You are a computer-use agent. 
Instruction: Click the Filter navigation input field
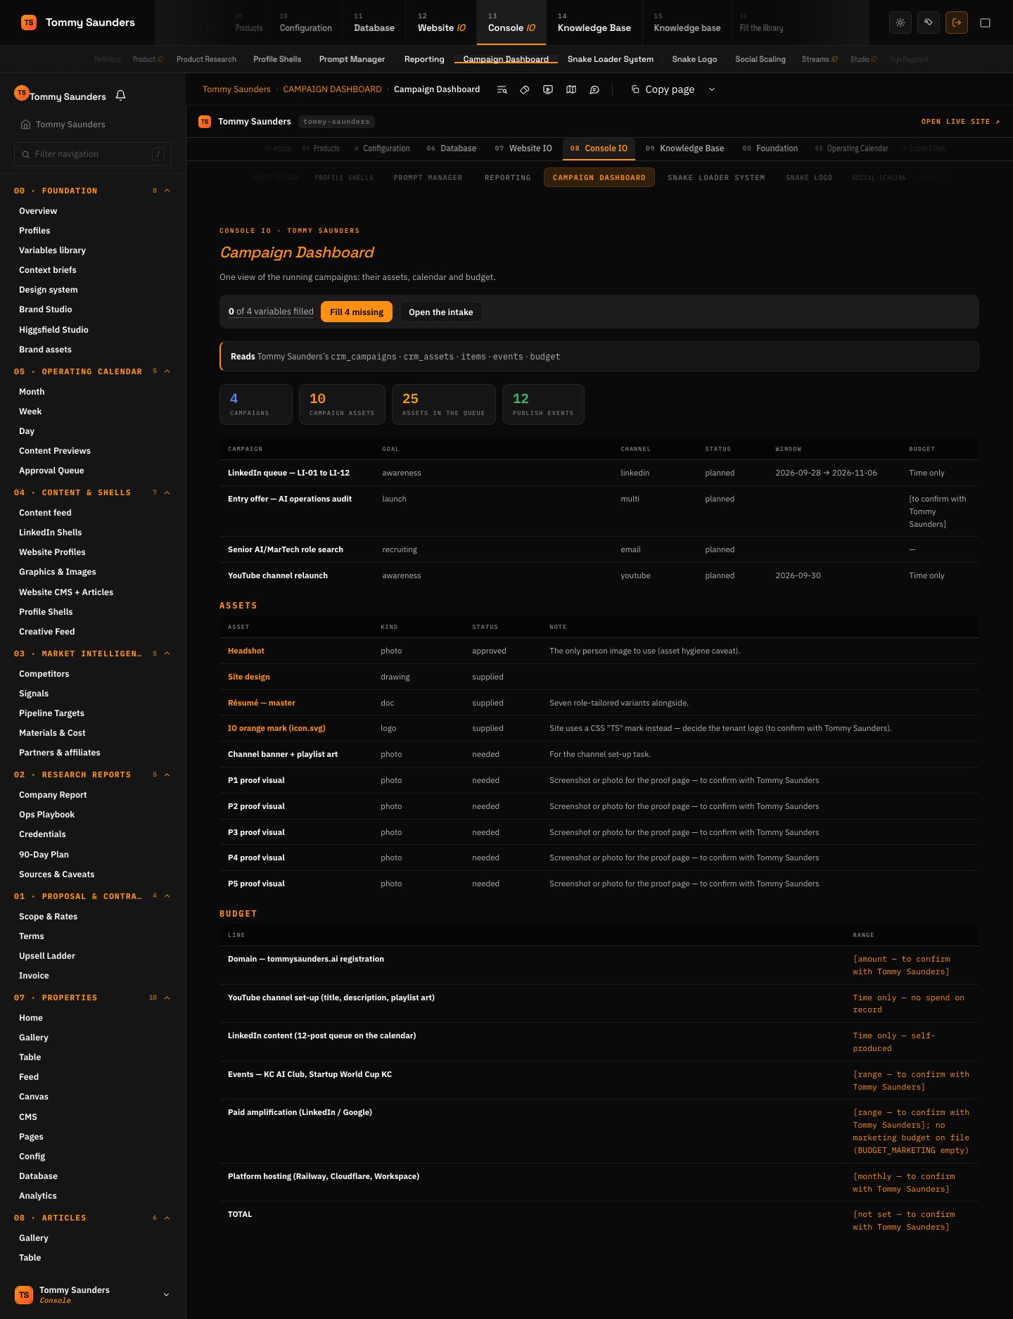[x=93, y=154]
